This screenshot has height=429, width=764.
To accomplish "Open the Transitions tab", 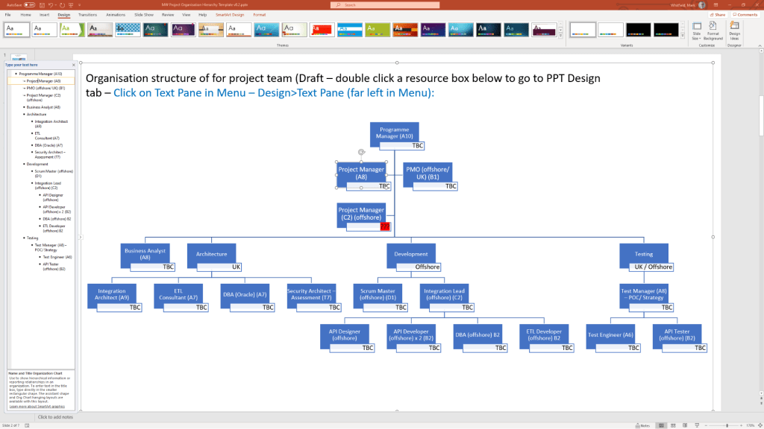I will click(x=87, y=14).
